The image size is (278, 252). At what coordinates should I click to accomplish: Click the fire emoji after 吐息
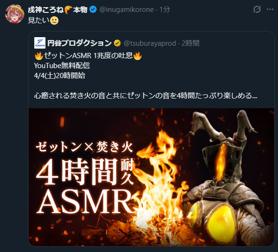(x=138, y=56)
